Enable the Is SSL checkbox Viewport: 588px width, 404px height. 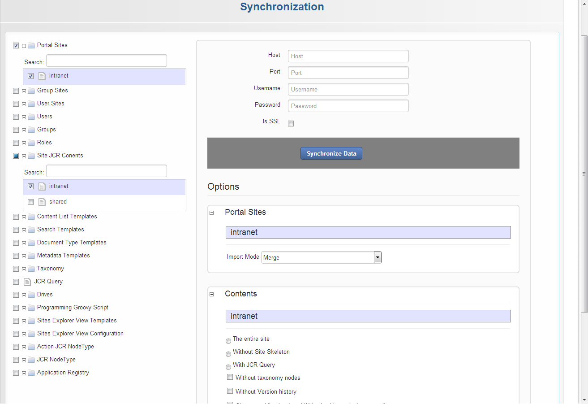(x=291, y=124)
